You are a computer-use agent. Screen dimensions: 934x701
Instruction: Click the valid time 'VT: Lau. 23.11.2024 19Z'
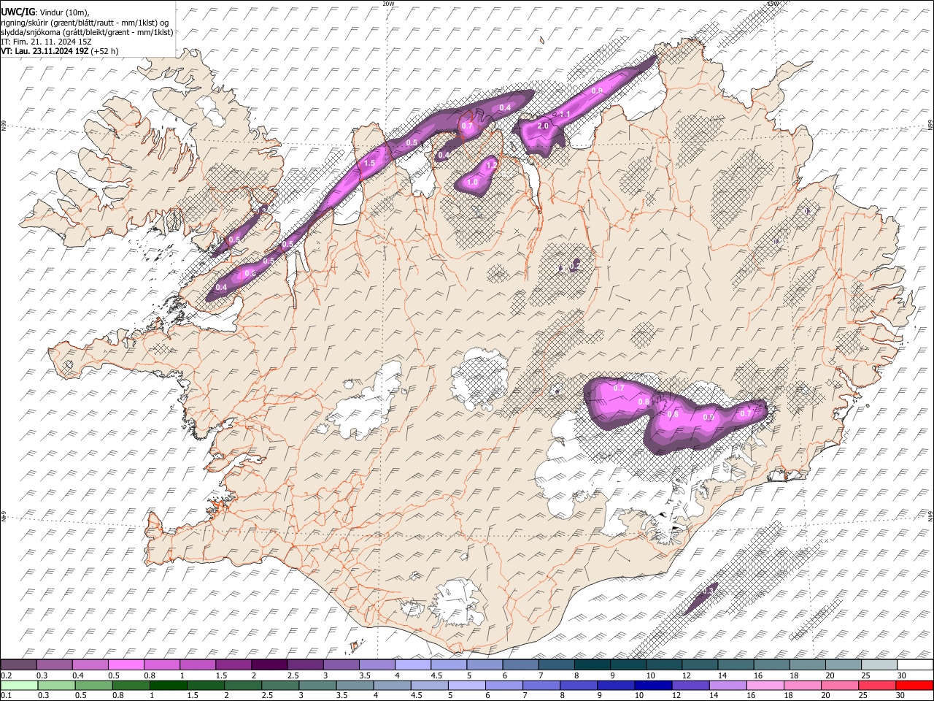tap(45, 51)
